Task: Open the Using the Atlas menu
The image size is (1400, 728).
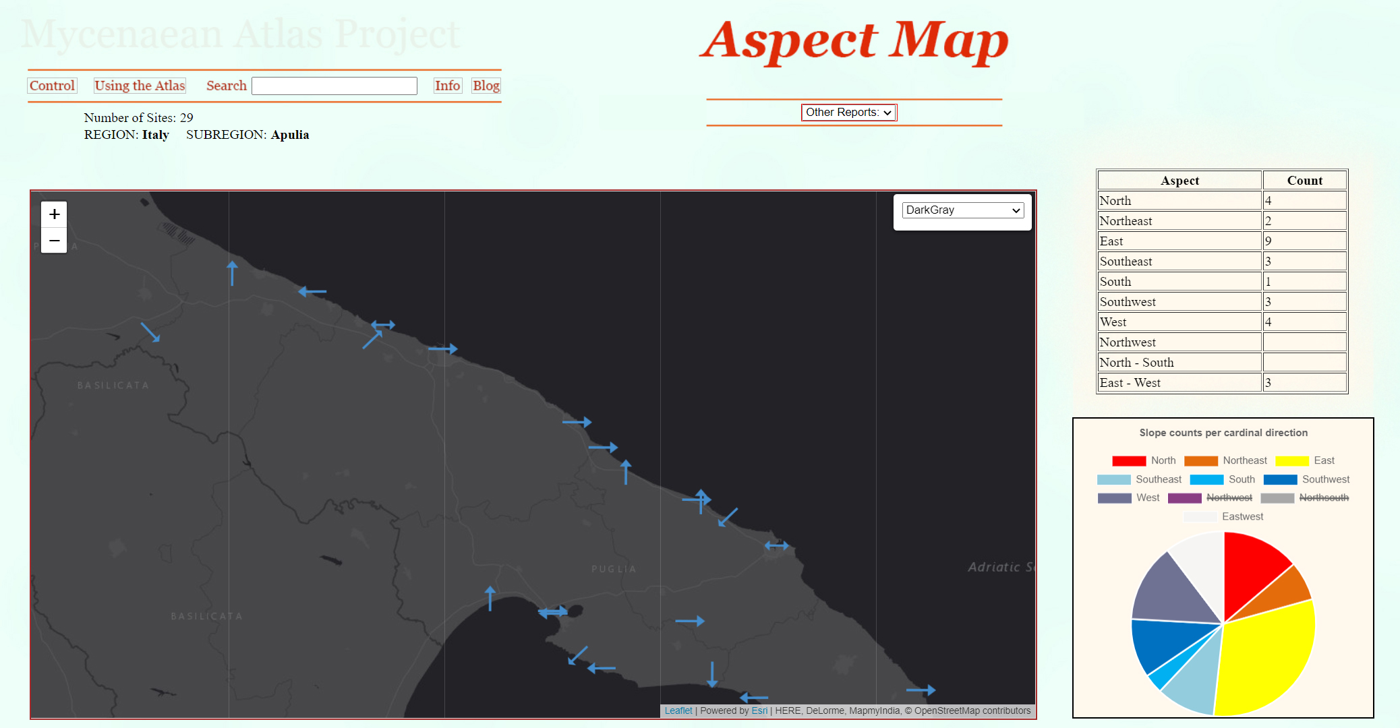Action: coord(140,86)
